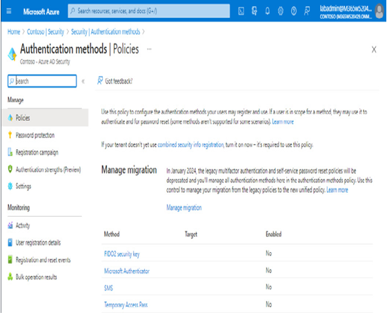Viewport: 387px width, 315px height.
Task: Open the Help question mark icon
Action: 294,11
